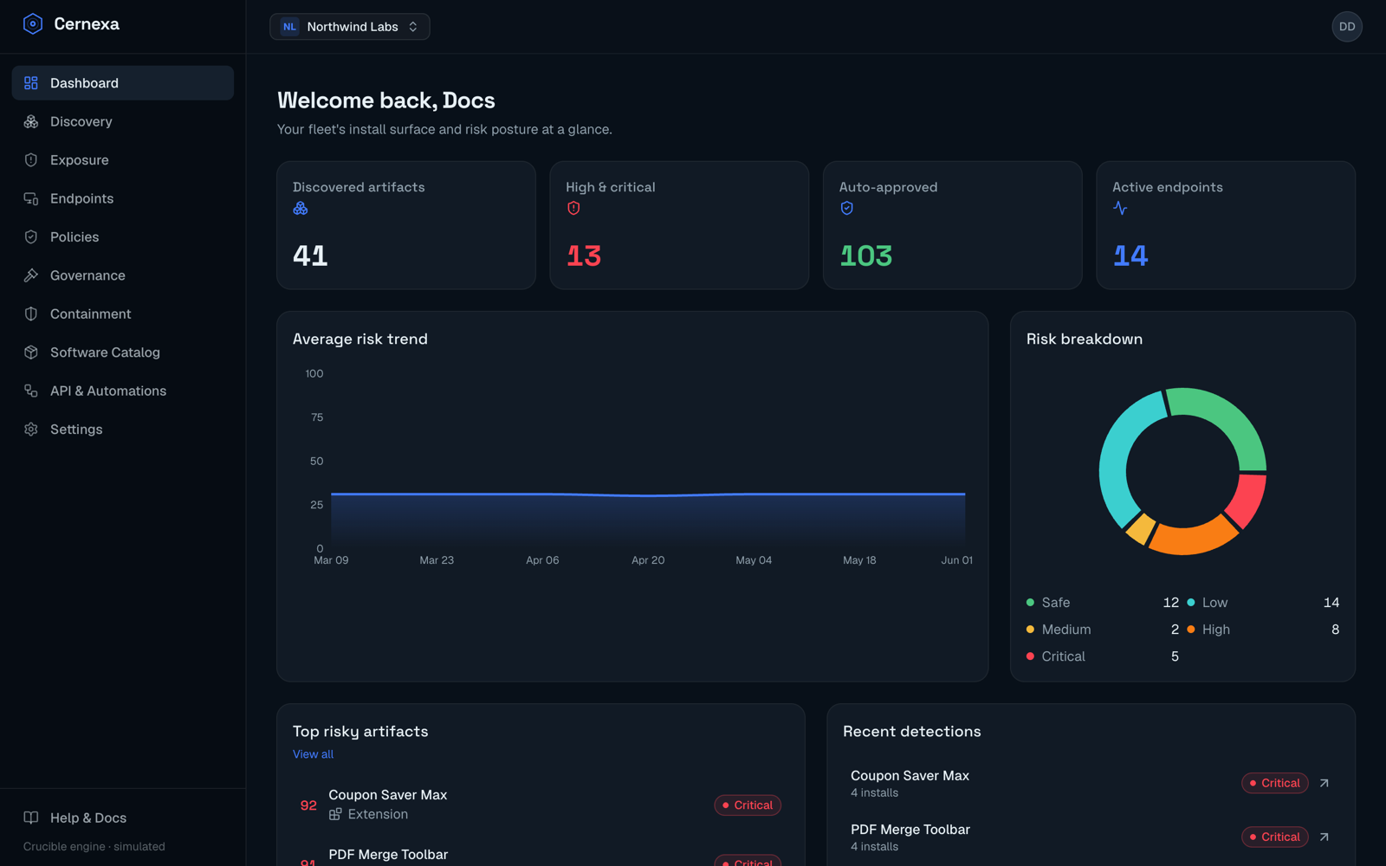Click the API & Automations workflow icon

(x=31, y=391)
